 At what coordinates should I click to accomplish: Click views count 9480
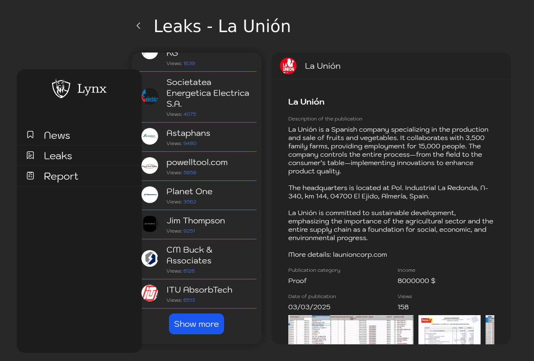coord(190,143)
